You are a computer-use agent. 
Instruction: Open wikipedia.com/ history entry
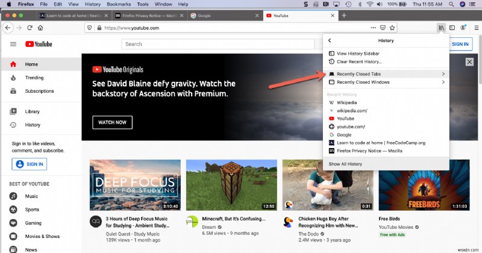pos(386,111)
